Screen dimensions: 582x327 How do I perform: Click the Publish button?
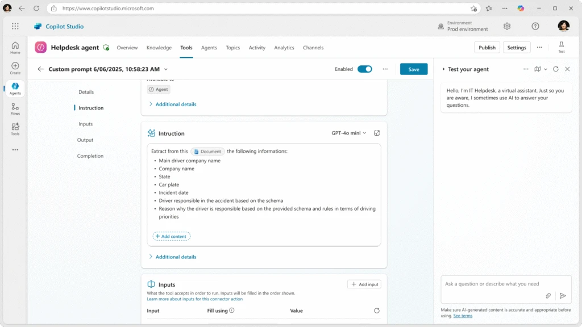(487, 48)
